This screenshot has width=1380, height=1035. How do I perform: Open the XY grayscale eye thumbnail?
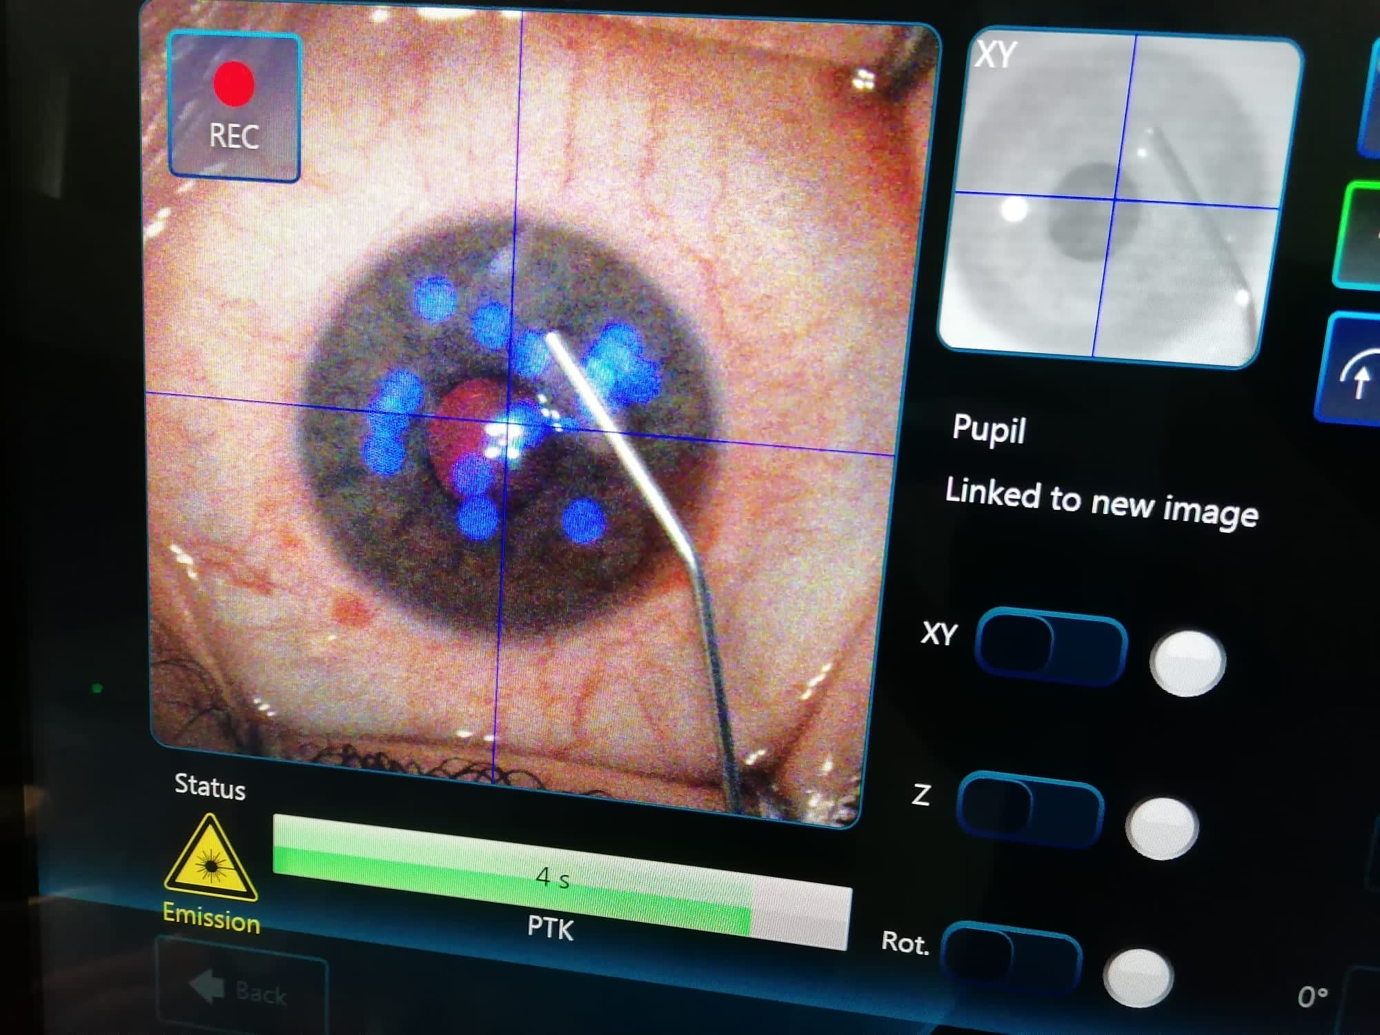(x=1119, y=197)
